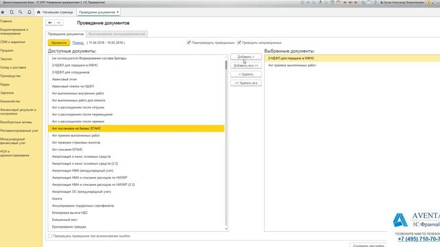The image size is (440, 247).
Task: Select Акт списания ЕГАИС row
Action: pyautogui.click(x=136, y=150)
